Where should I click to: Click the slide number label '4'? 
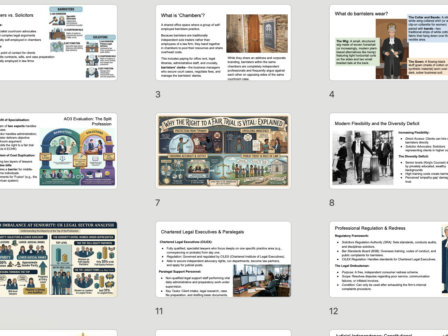(x=332, y=94)
